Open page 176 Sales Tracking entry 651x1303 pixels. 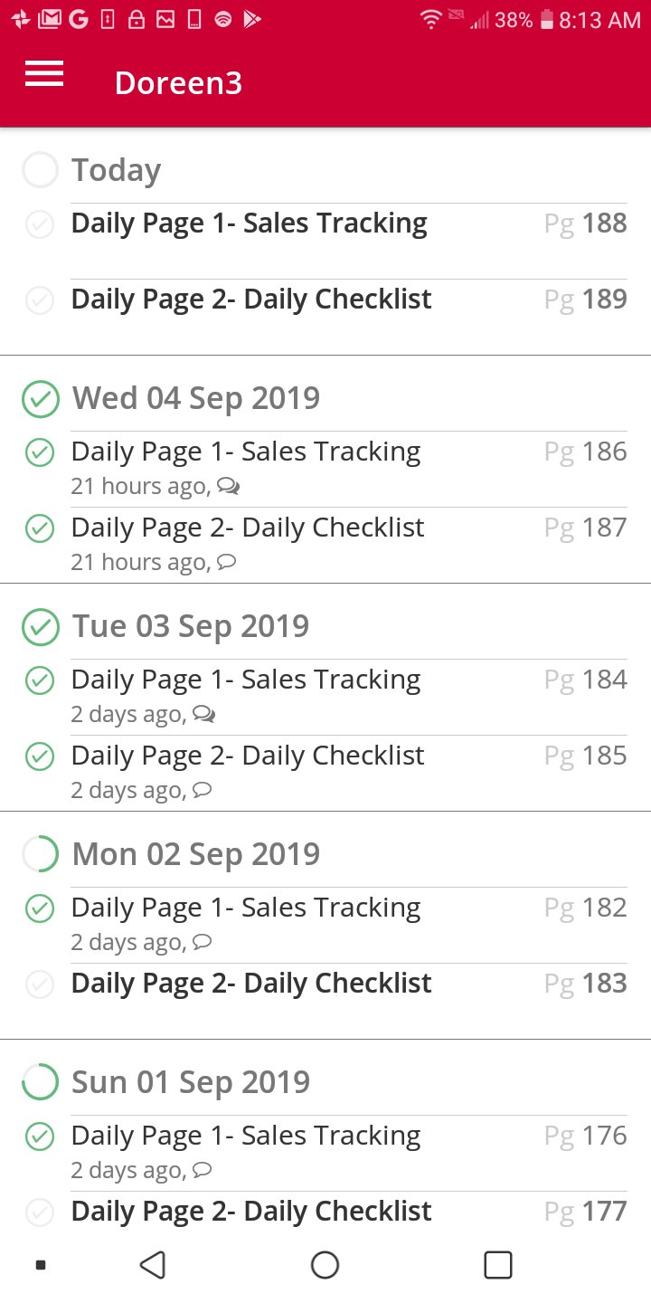(245, 1136)
